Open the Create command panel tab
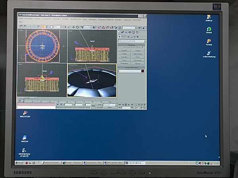Screen dimensions: 238x178 [119, 32]
